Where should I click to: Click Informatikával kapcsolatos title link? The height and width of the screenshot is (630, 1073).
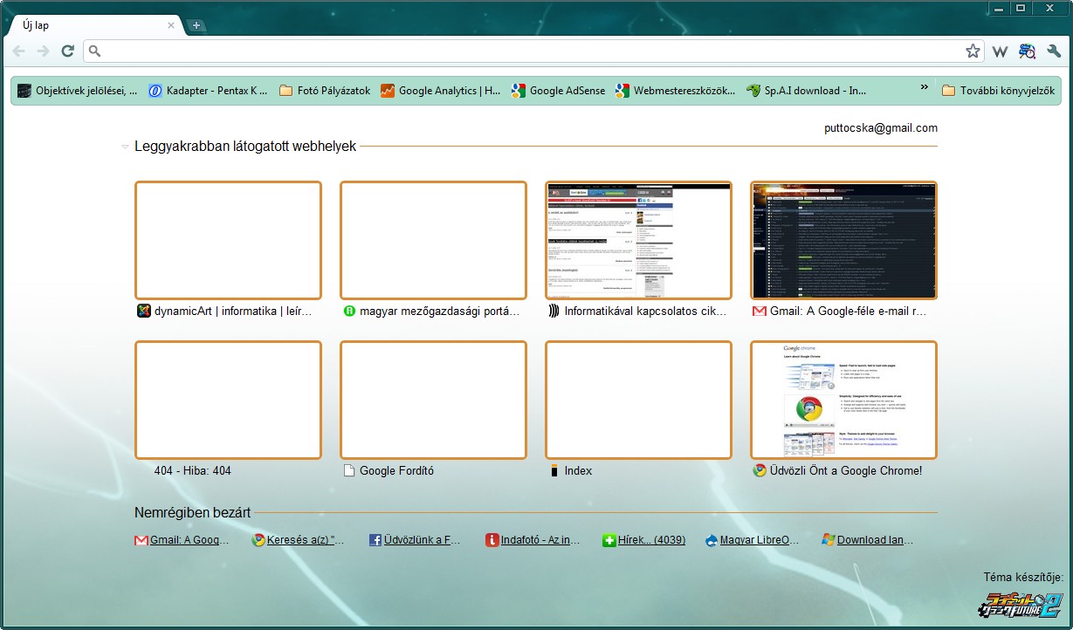pos(646,311)
